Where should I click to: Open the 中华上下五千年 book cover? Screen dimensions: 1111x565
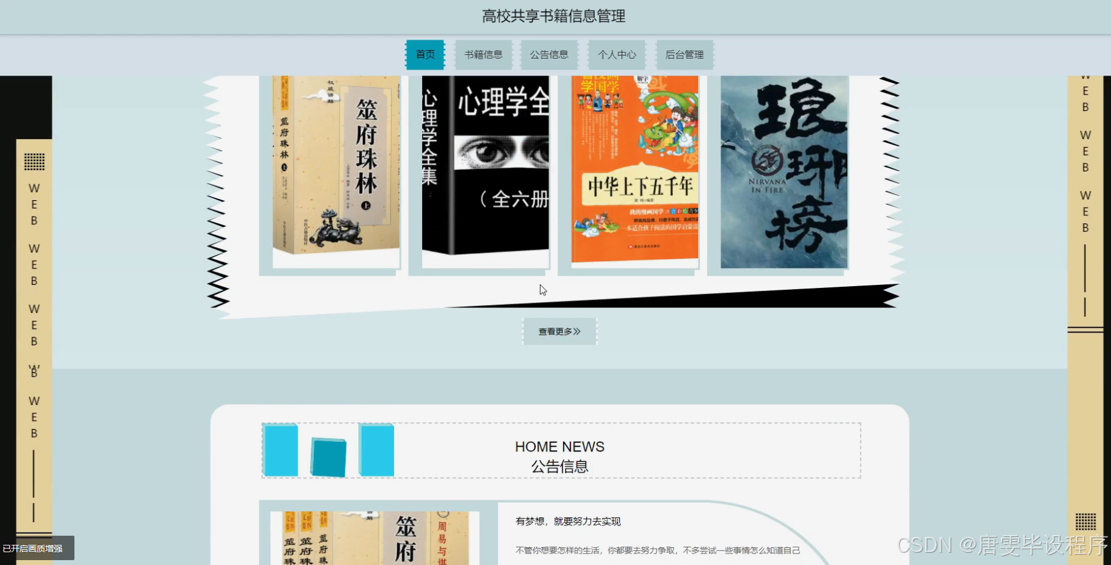click(635, 171)
